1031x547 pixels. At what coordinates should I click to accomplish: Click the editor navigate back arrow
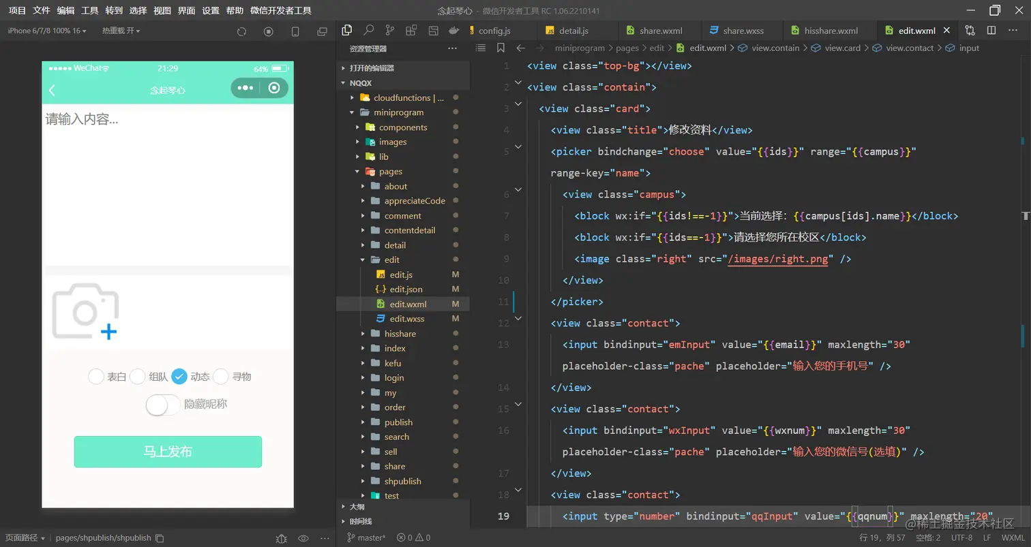[x=520, y=48]
